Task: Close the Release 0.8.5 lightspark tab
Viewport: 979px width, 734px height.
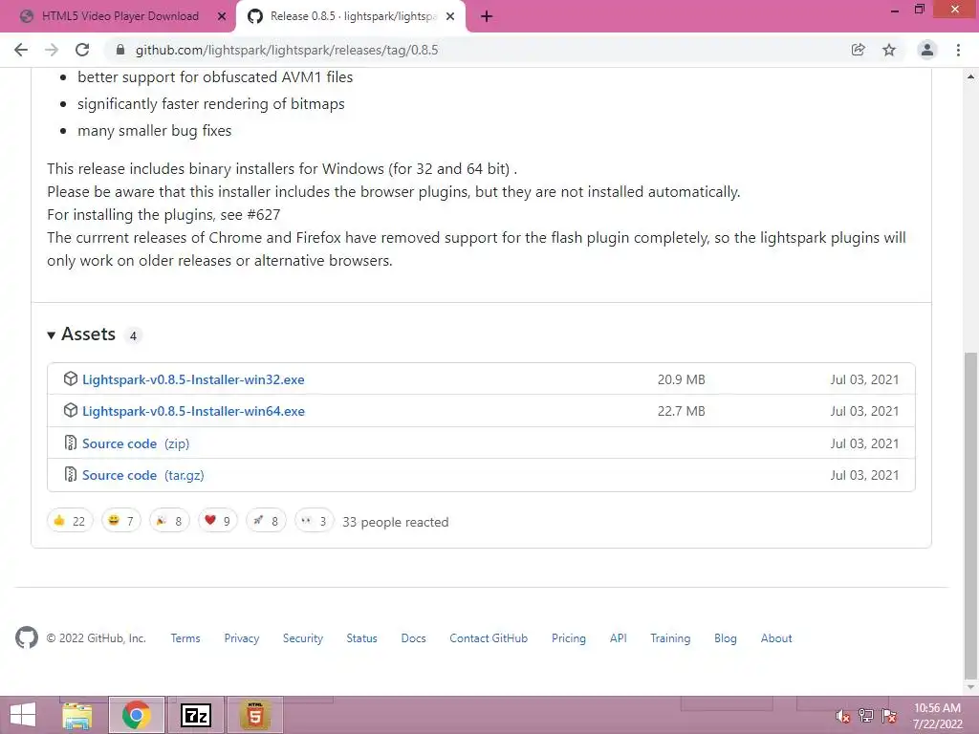Action: tap(450, 17)
